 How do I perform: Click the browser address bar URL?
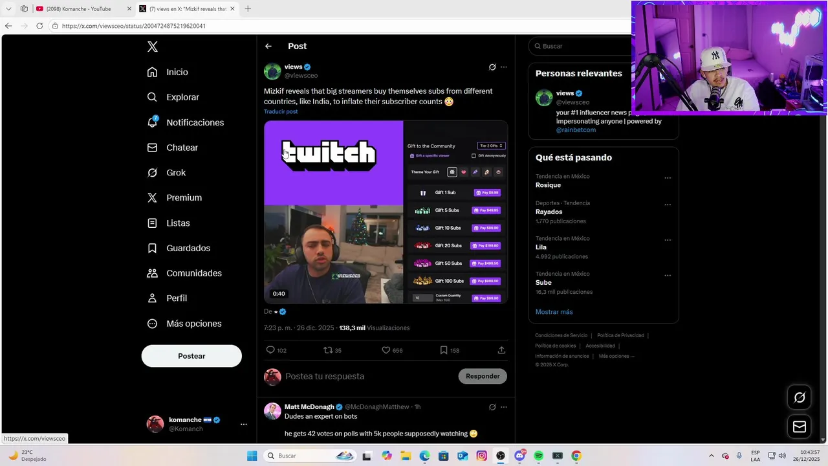134,26
